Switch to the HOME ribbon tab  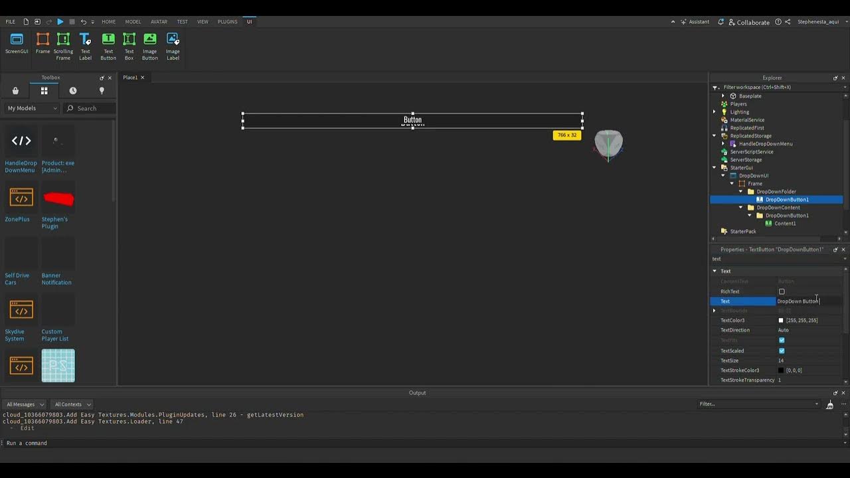tap(108, 22)
